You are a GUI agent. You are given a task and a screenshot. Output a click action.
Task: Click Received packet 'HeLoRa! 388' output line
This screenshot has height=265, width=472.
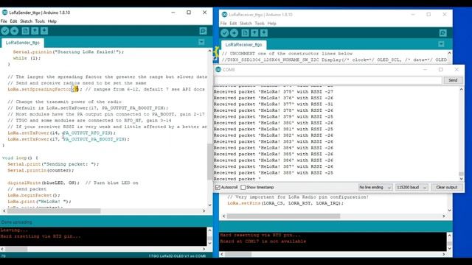pos(274,173)
